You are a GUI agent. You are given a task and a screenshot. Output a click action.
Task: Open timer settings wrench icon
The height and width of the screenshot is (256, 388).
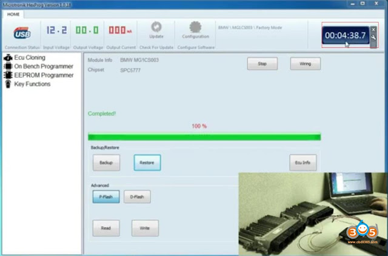pyautogui.click(x=373, y=38)
